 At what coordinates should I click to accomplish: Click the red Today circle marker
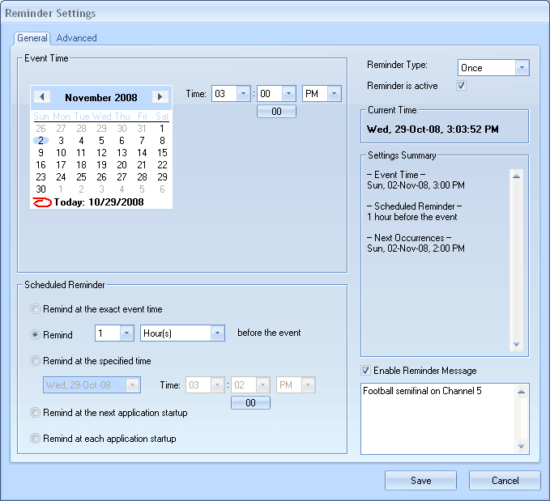point(42,202)
